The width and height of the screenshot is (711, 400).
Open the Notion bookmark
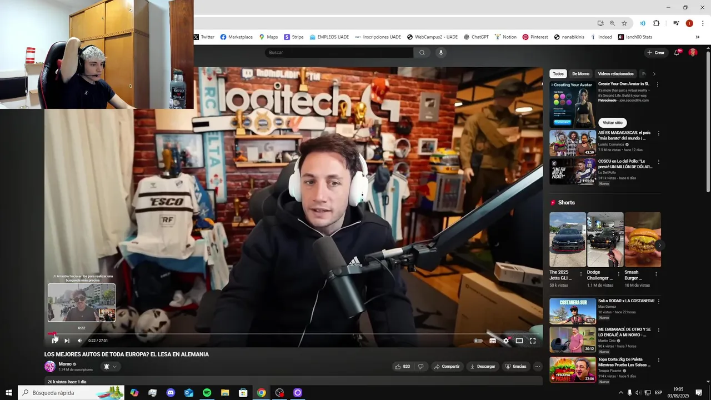pyautogui.click(x=505, y=37)
